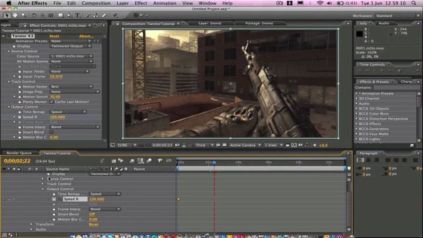Viewport: 423px width, 238px height.
Task: Click the current time indicator on timeline ruler
Action: click(x=214, y=163)
